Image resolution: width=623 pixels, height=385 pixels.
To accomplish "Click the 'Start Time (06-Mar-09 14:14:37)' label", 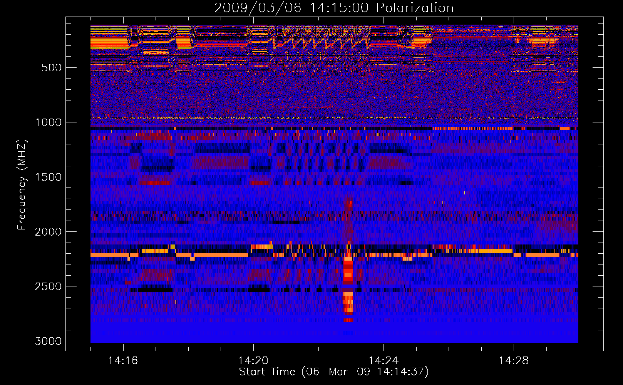I will pyautogui.click(x=334, y=372).
